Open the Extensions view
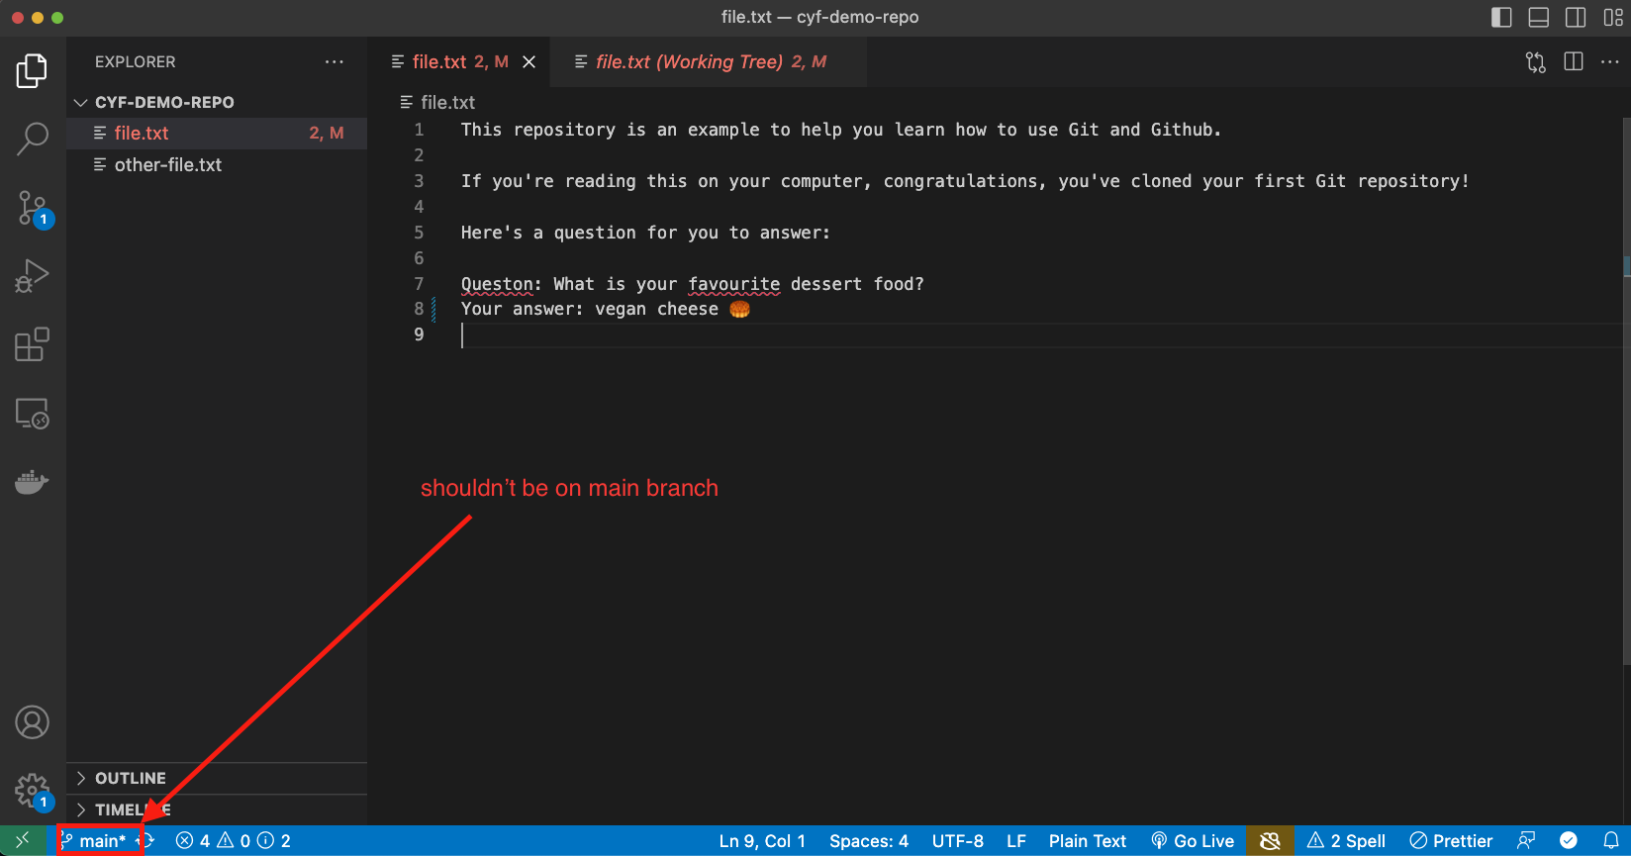The image size is (1631, 856). (x=33, y=344)
